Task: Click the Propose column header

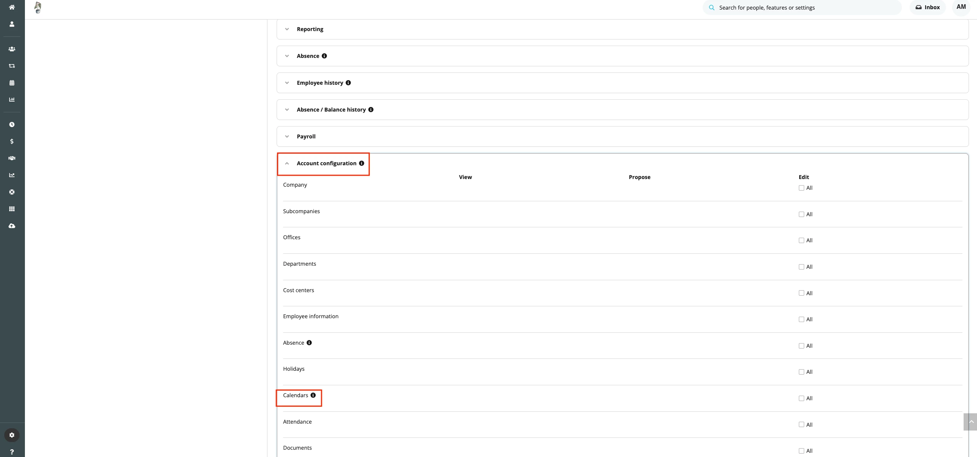Action: click(639, 177)
